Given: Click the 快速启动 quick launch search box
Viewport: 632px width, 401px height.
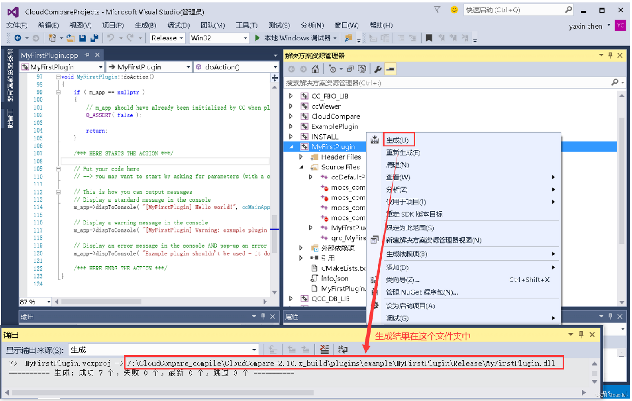Looking at the screenshot, I should (x=518, y=10).
